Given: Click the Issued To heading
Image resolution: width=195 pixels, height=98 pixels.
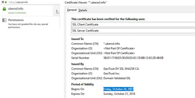Looking at the screenshot, I should (x=77, y=39).
